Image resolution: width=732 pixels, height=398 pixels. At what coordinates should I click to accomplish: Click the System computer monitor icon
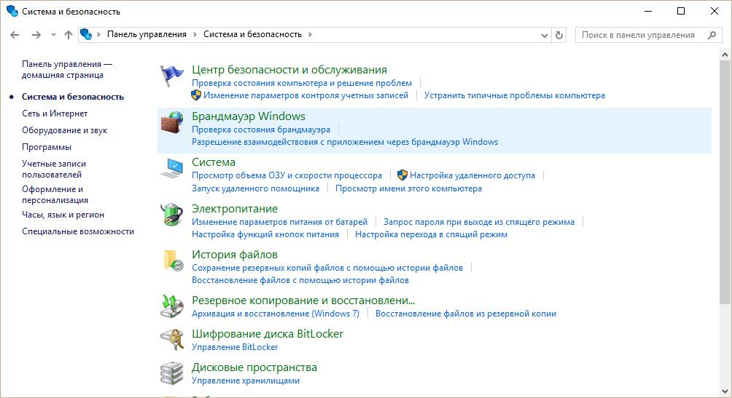tap(172, 168)
